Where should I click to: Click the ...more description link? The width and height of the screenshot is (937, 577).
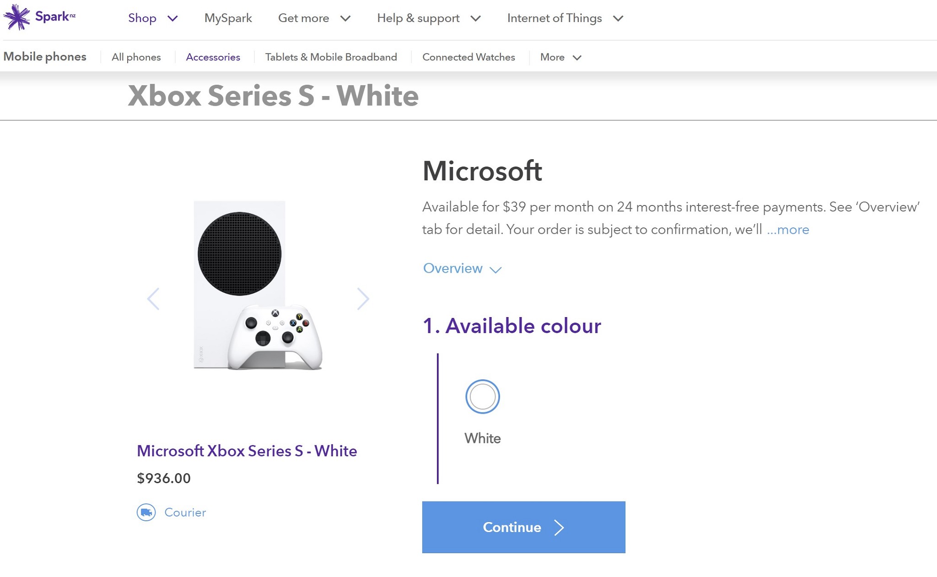[787, 229]
